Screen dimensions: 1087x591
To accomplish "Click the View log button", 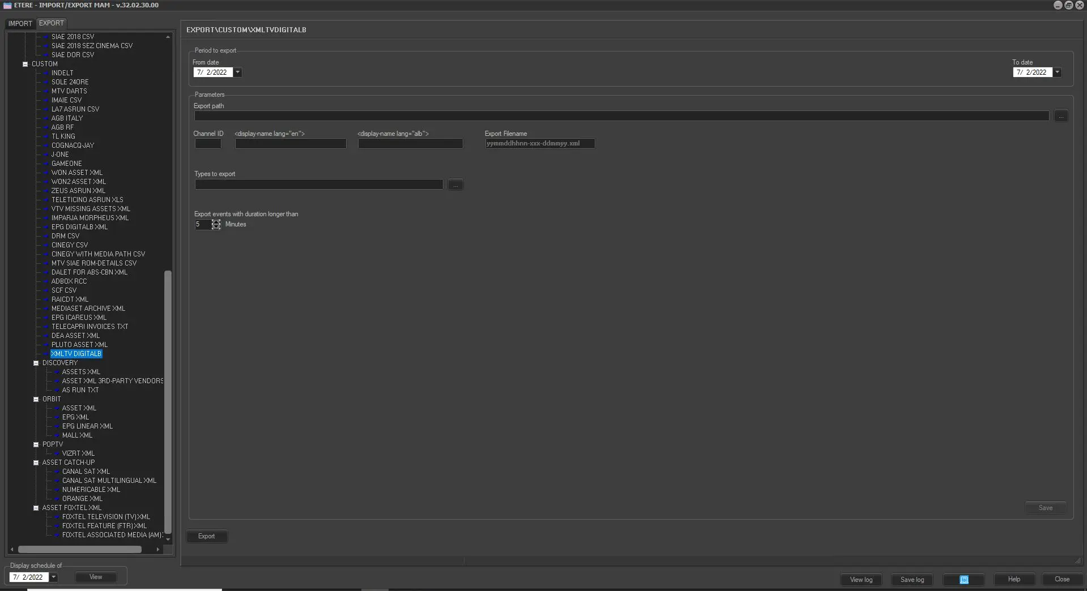I will (x=860, y=579).
